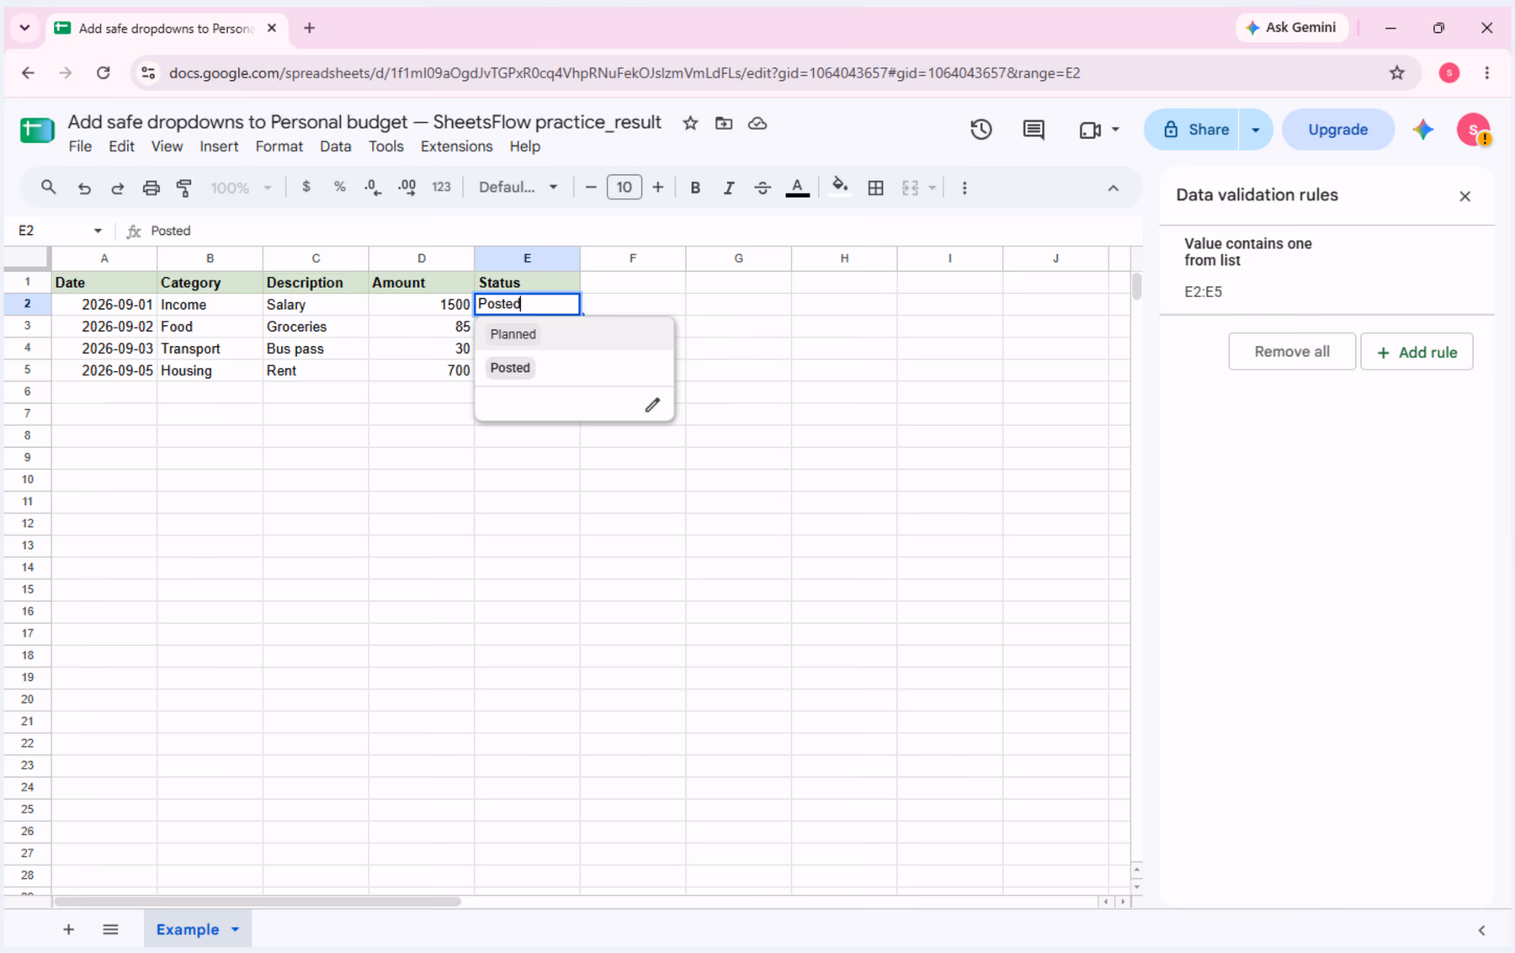This screenshot has height=953, width=1515.
Task: Open the File menu
Action: 80,146
